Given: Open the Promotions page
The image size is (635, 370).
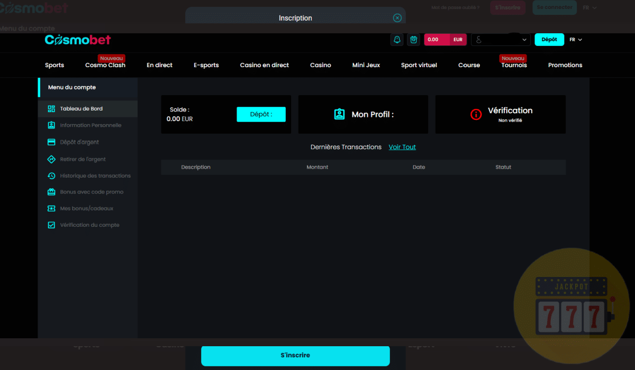Looking at the screenshot, I should pyautogui.click(x=565, y=65).
